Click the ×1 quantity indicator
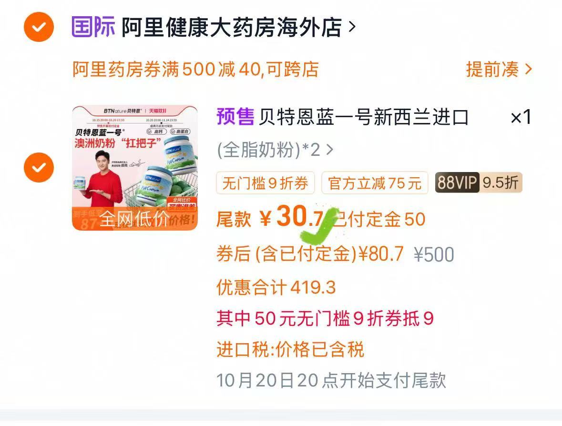 coord(521,117)
